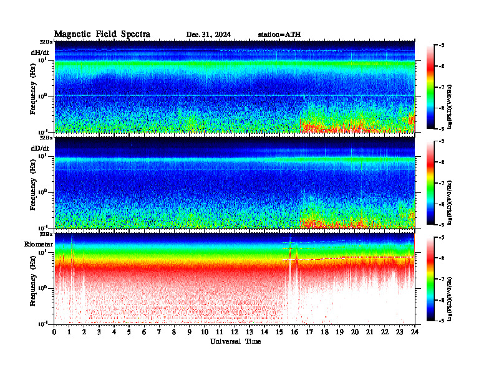Click the PSD units label beside dH/dt color scale
This screenshot has height=381, width=494.
(450, 106)
